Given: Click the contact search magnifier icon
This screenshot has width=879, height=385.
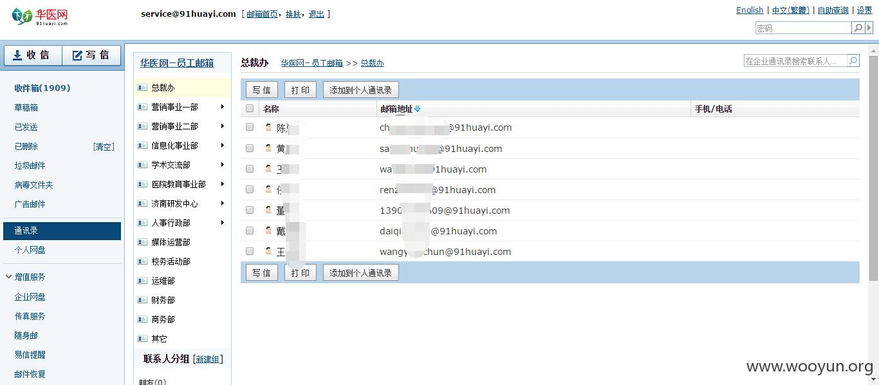Looking at the screenshot, I should (853, 61).
